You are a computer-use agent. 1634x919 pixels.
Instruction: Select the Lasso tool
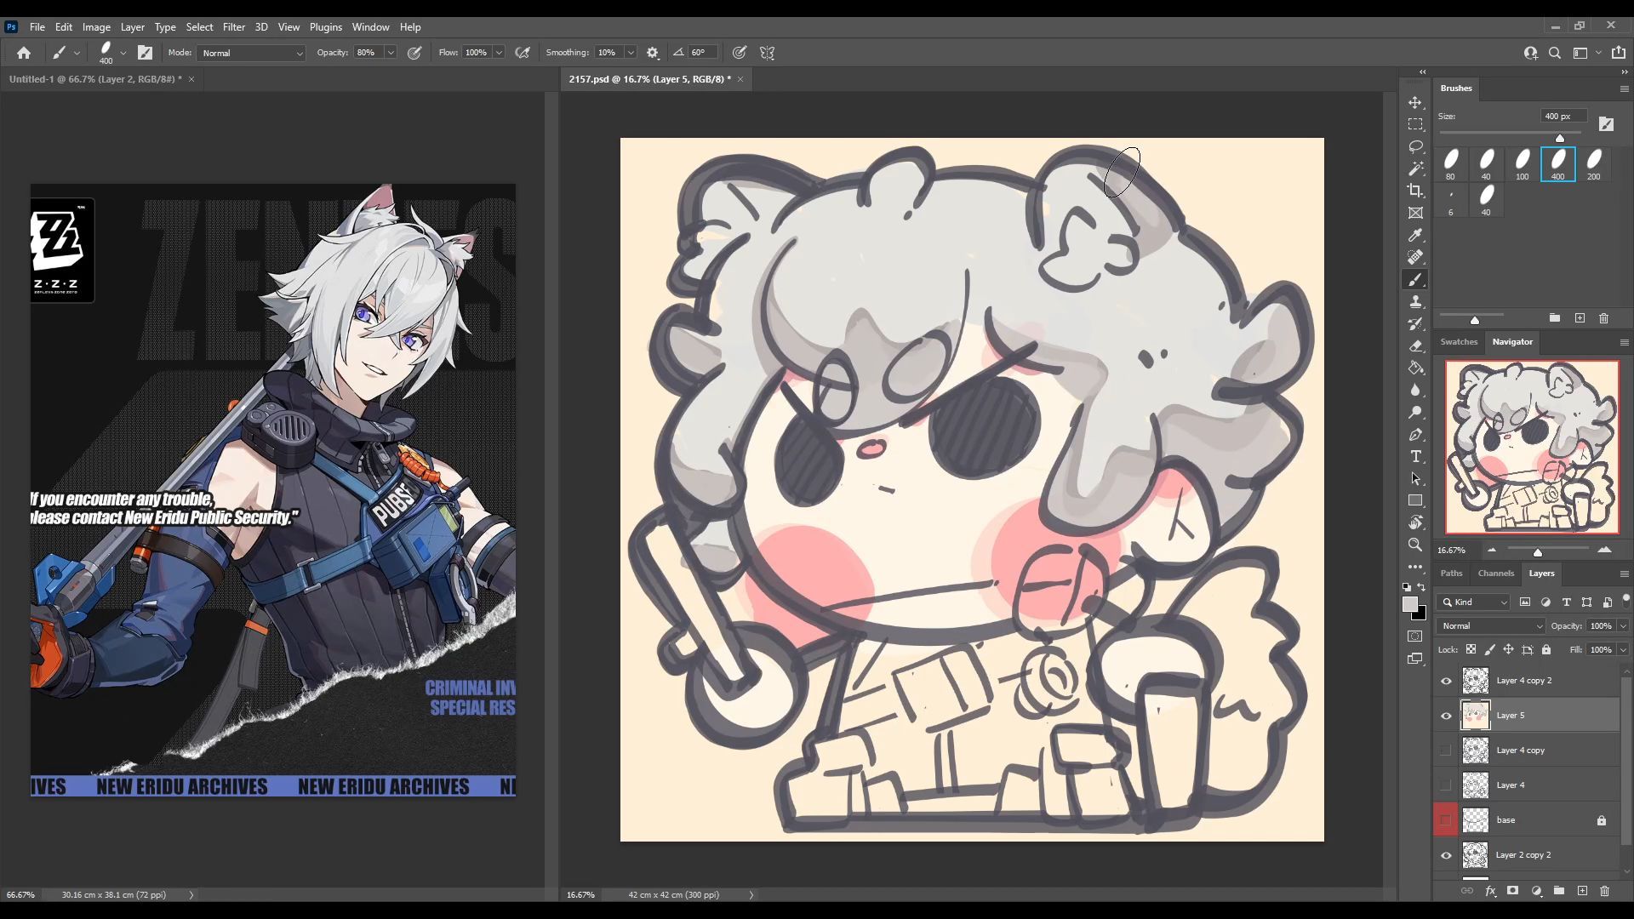point(1415,146)
